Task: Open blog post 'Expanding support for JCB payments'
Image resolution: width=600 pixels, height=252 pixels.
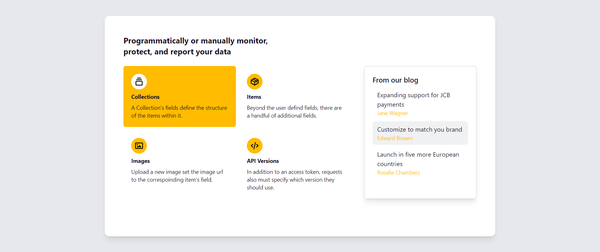Action: [413, 100]
